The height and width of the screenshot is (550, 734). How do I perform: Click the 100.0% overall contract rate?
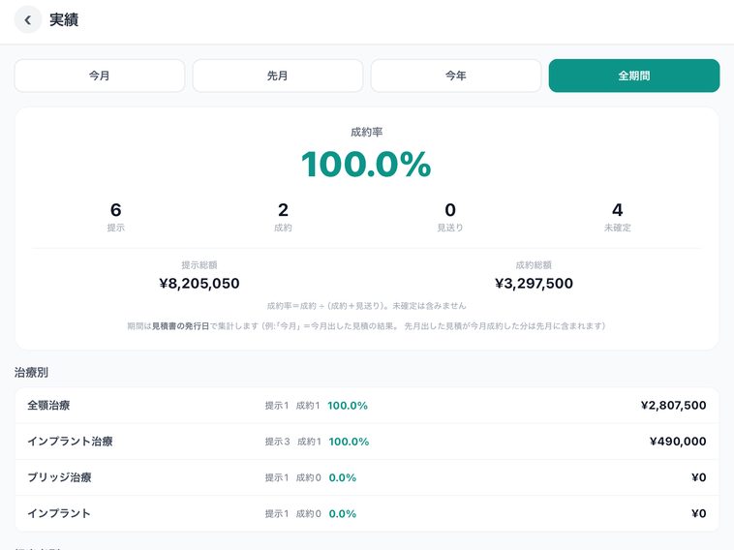(x=367, y=165)
